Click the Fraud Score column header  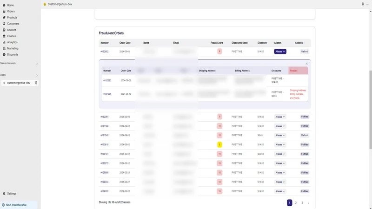tap(217, 43)
